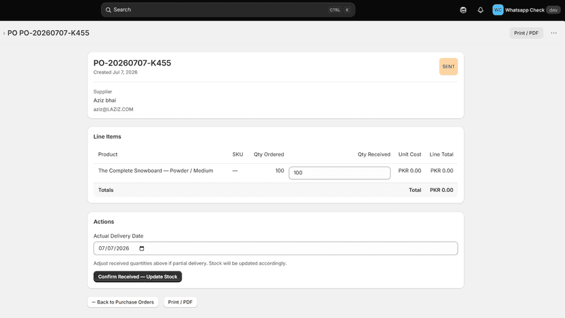Open the Sidekick assistant icon in top bar
Viewport: 565px width, 318px height.
(x=463, y=10)
